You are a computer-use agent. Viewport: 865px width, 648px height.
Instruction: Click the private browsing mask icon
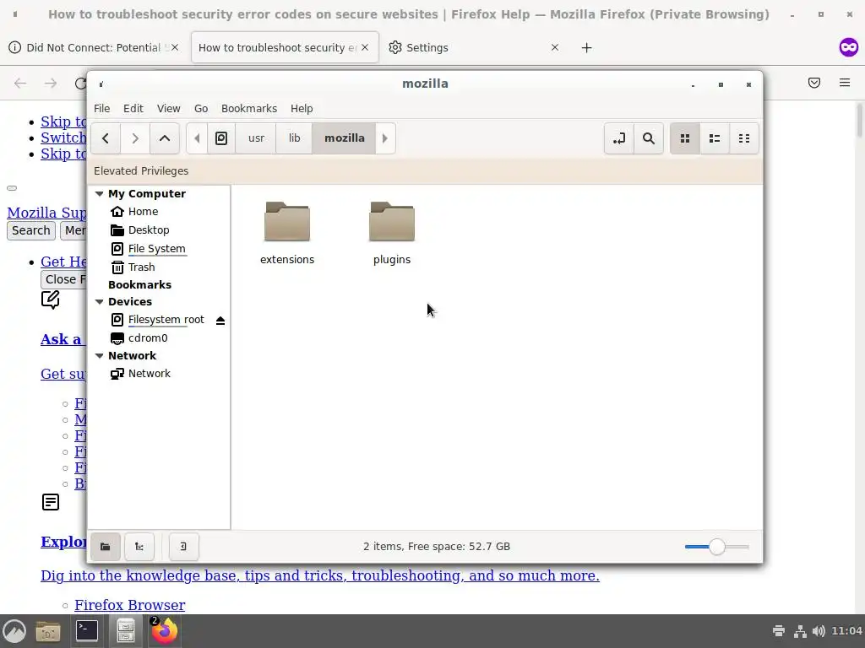(x=848, y=47)
